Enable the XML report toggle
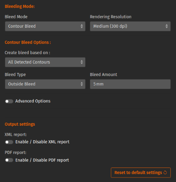This screenshot has width=176, height=182. click(9, 142)
